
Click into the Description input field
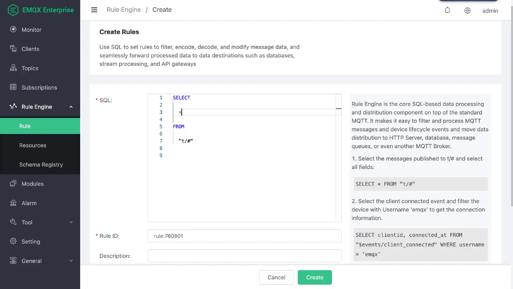pyautogui.click(x=244, y=256)
